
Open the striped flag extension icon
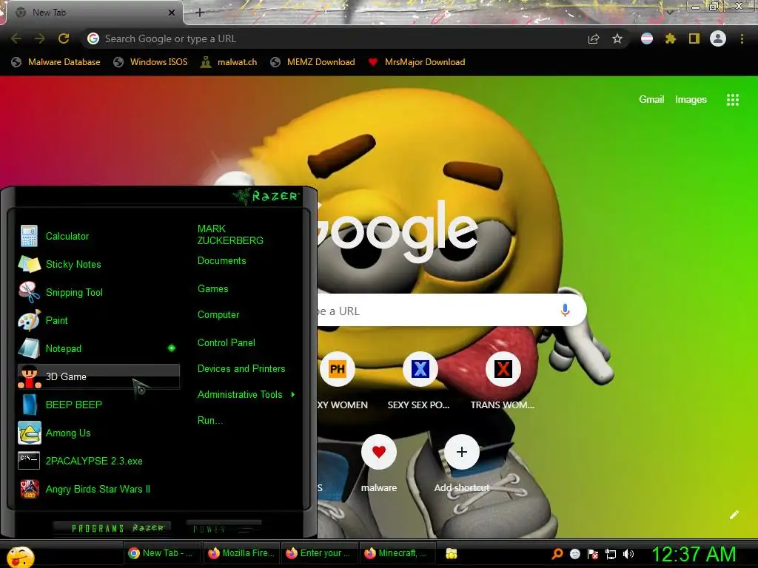click(647, 38)
